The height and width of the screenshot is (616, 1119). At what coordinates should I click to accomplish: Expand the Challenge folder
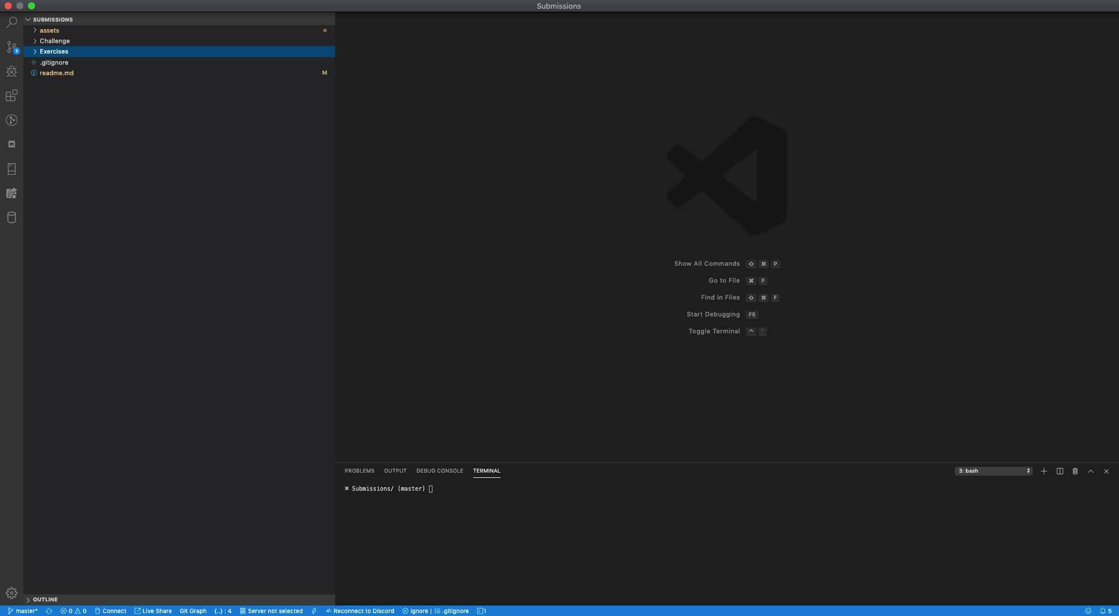tap(179, 41)
